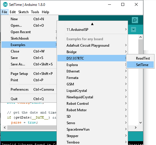Open the Help menu
This screenshot has width=156, height=145.
click(45, 12)
